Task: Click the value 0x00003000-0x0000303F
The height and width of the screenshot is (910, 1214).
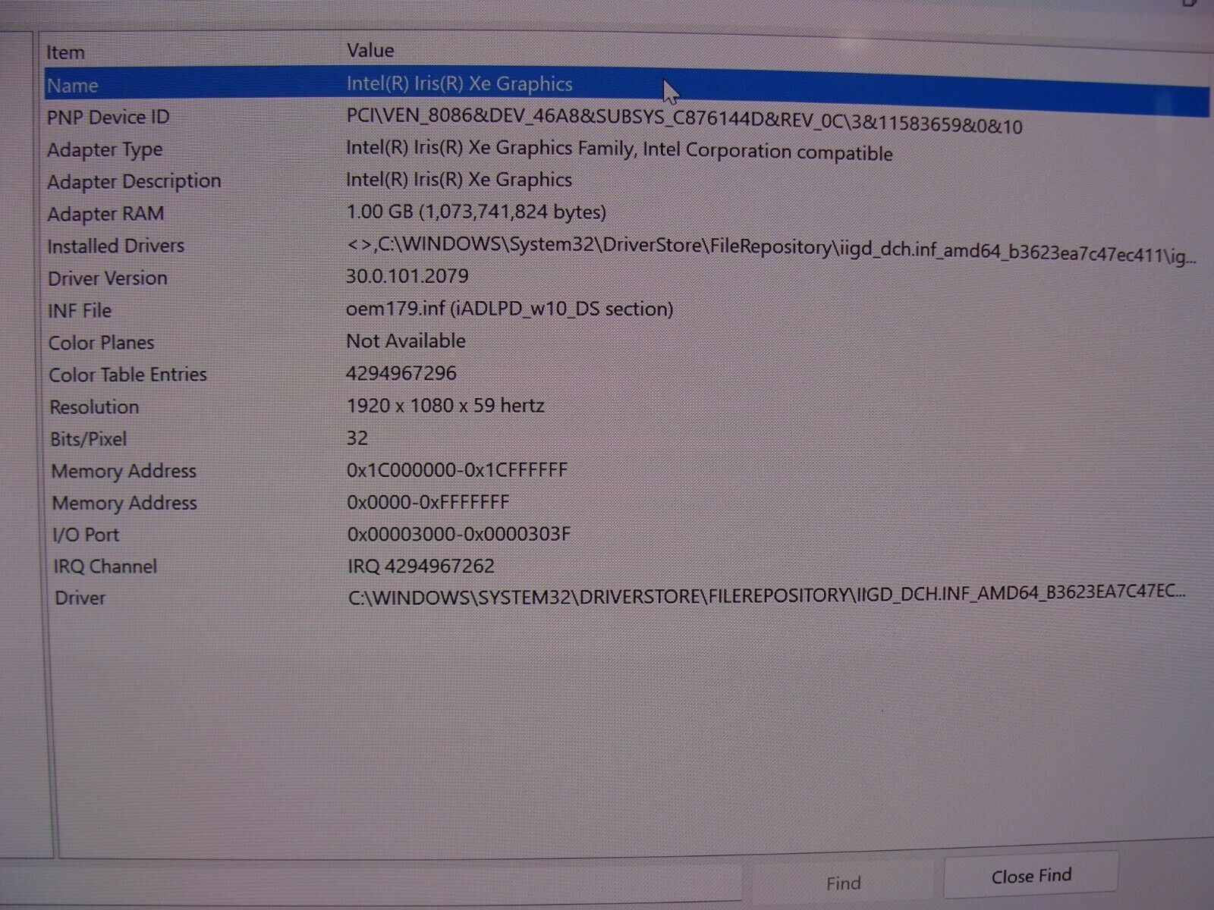Action: tap(458, 534)
